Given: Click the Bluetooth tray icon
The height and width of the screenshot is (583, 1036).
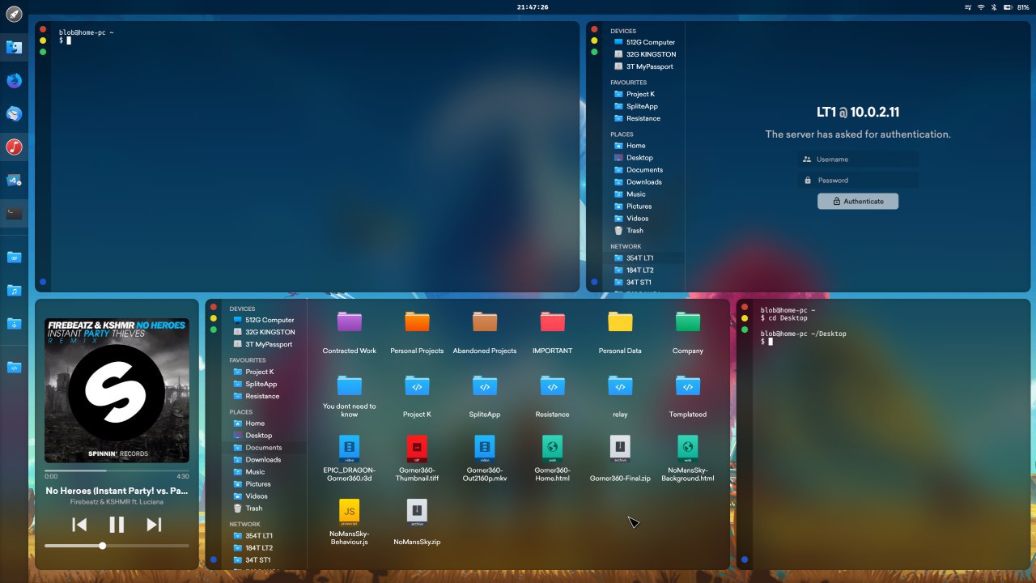Looking at the screenshot, I should click(993, 6).
